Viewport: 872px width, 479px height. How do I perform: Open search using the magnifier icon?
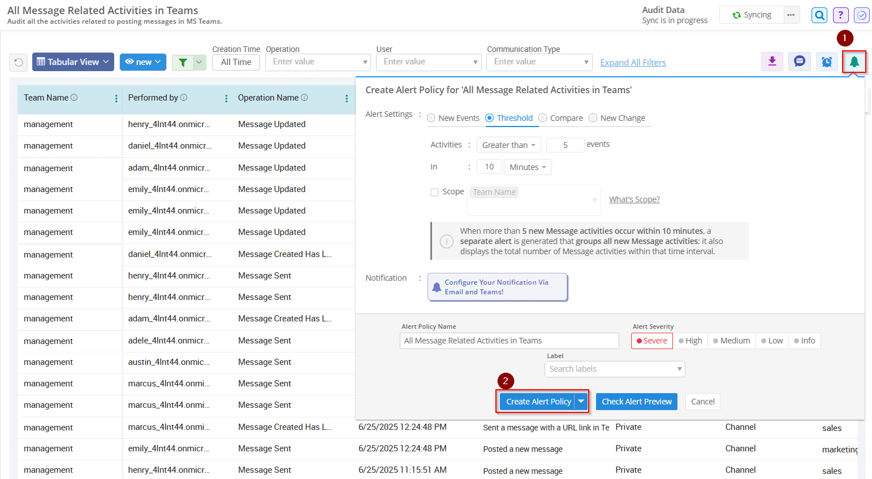(819, 15)
